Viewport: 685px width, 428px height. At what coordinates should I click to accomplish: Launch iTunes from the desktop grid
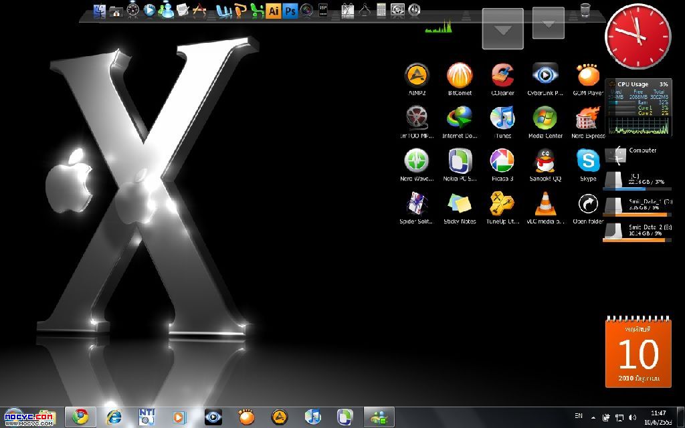coord(502,122)
